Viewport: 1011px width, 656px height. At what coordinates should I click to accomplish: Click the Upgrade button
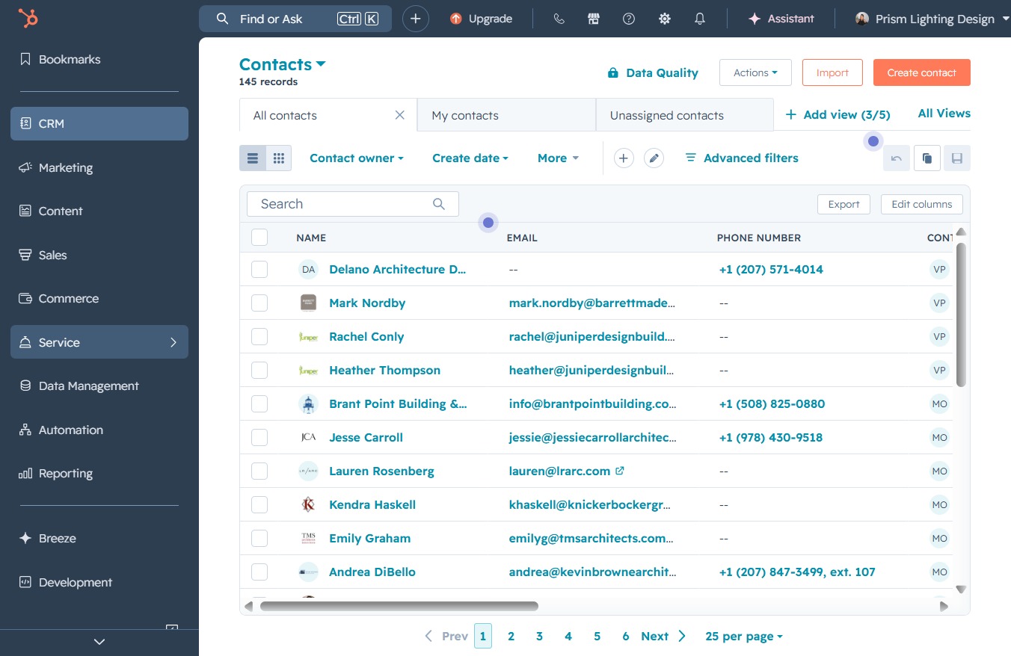coord(481,19)
